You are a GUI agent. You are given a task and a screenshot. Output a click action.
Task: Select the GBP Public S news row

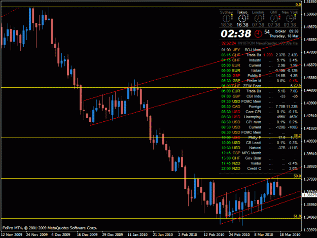[259, 76]
